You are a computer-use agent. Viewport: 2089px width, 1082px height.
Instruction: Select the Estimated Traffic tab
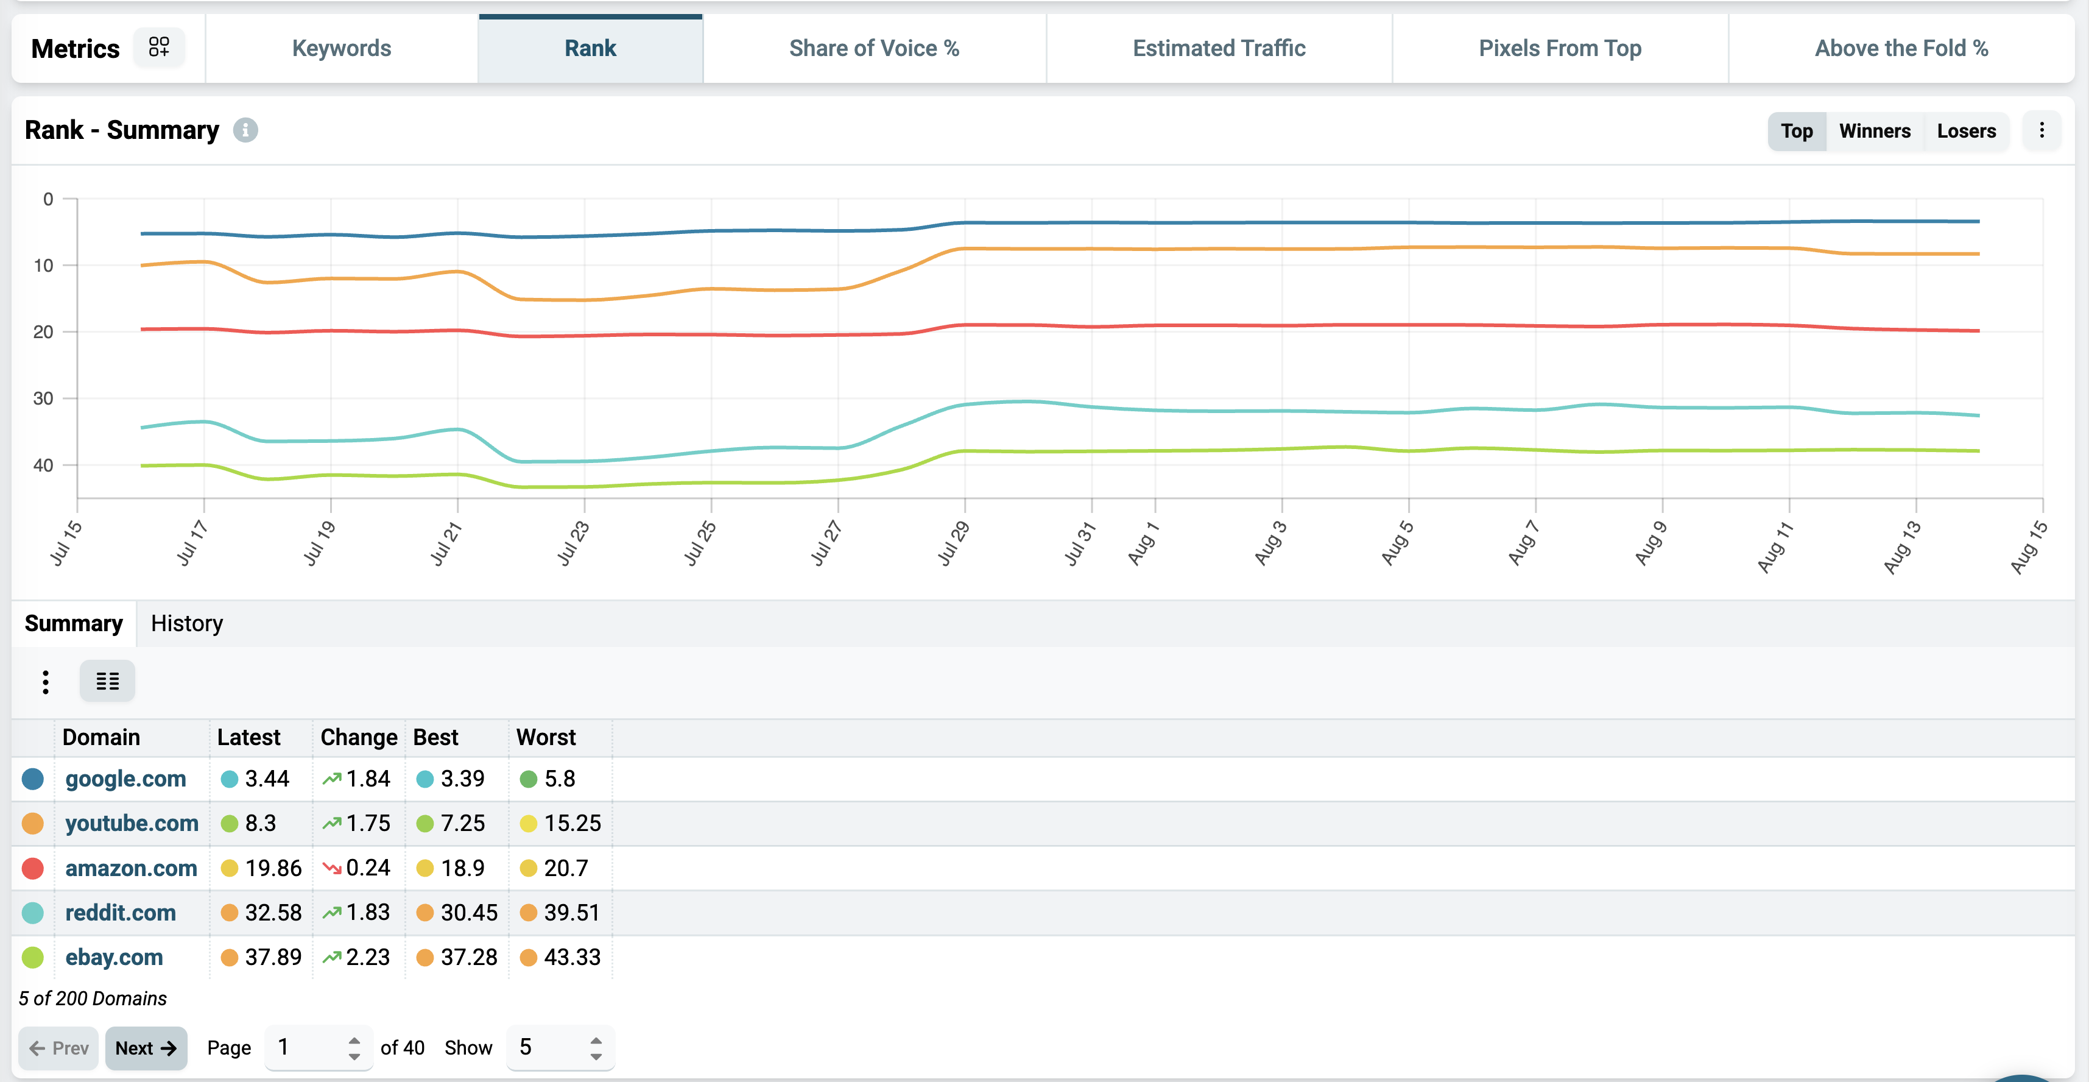point(1219,48)
